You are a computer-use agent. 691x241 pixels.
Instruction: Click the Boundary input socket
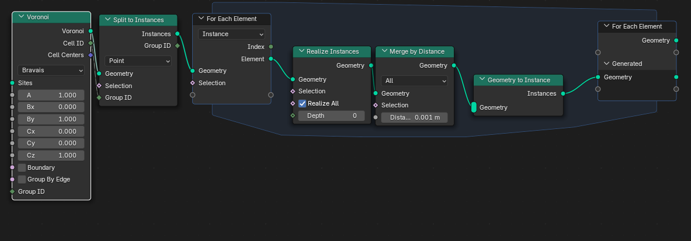pyautogui.click(x=12, y=168)
